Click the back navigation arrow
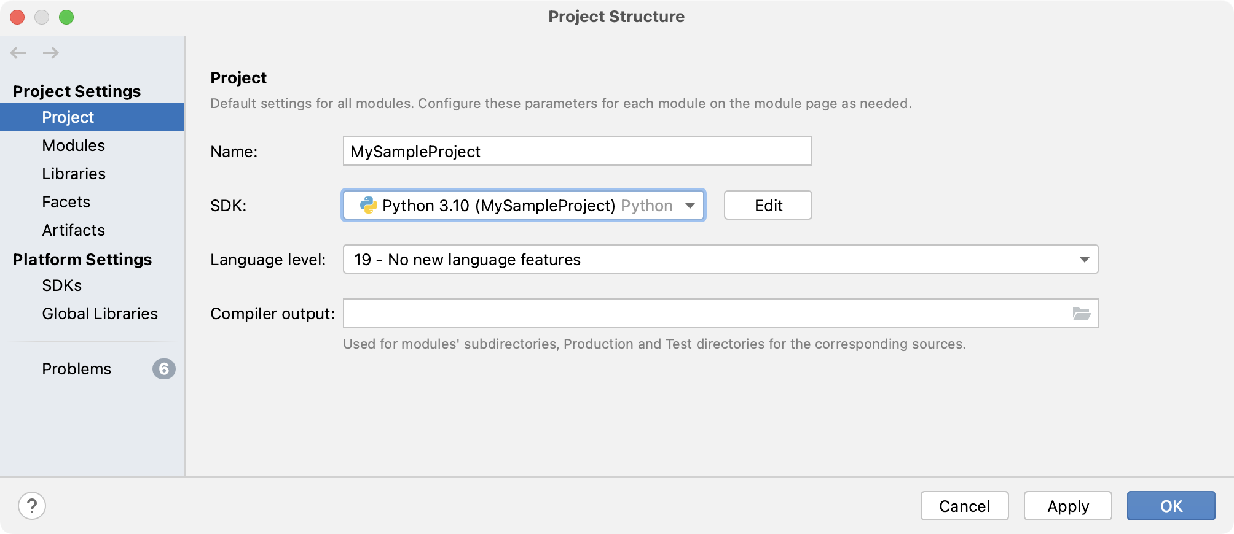The width and height of the screenshot is (1234, 534). (18, 53)
